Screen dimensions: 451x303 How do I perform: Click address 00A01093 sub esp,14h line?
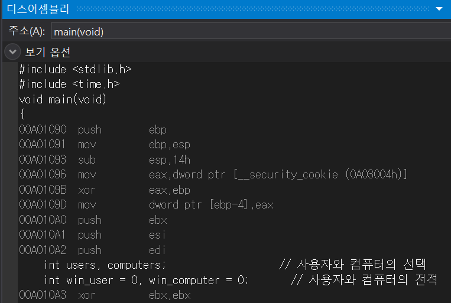click(105, 159)
